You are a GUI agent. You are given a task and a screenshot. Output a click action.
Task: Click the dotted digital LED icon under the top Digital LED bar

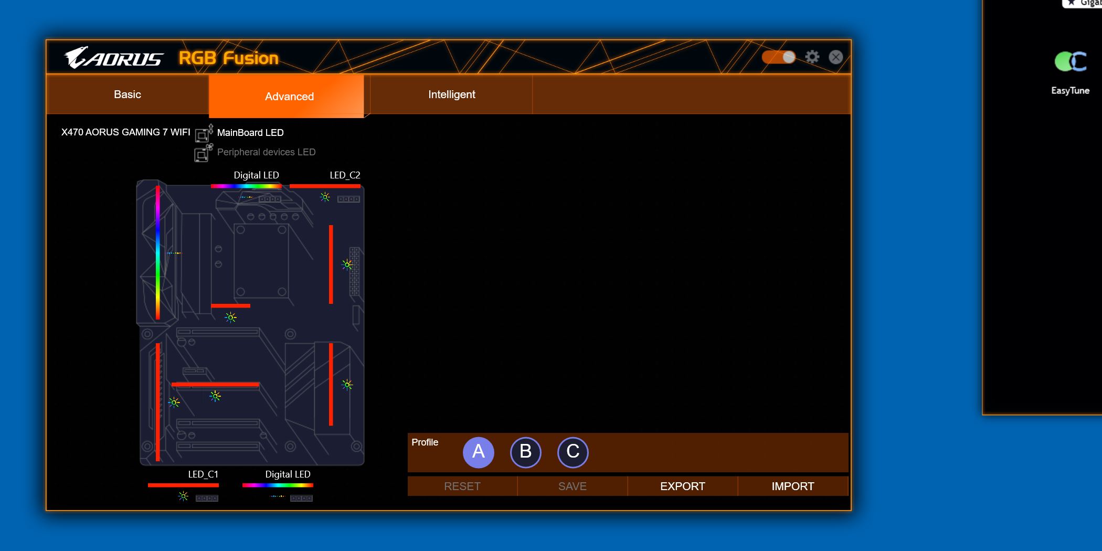(x=246, y=197)
